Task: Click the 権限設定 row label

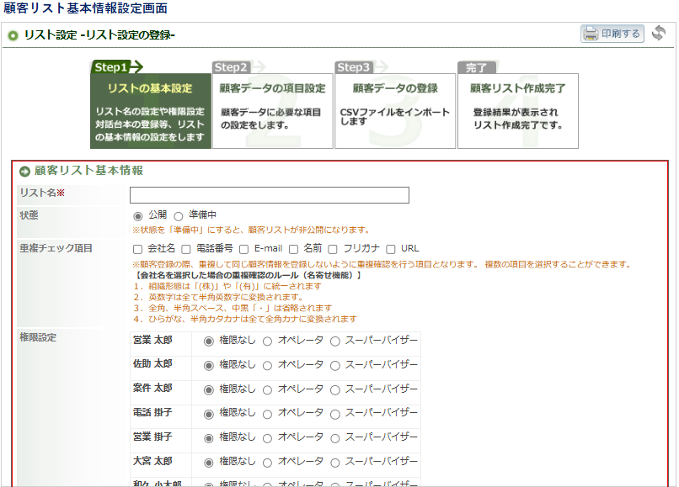Action: (x=38, y=338)
